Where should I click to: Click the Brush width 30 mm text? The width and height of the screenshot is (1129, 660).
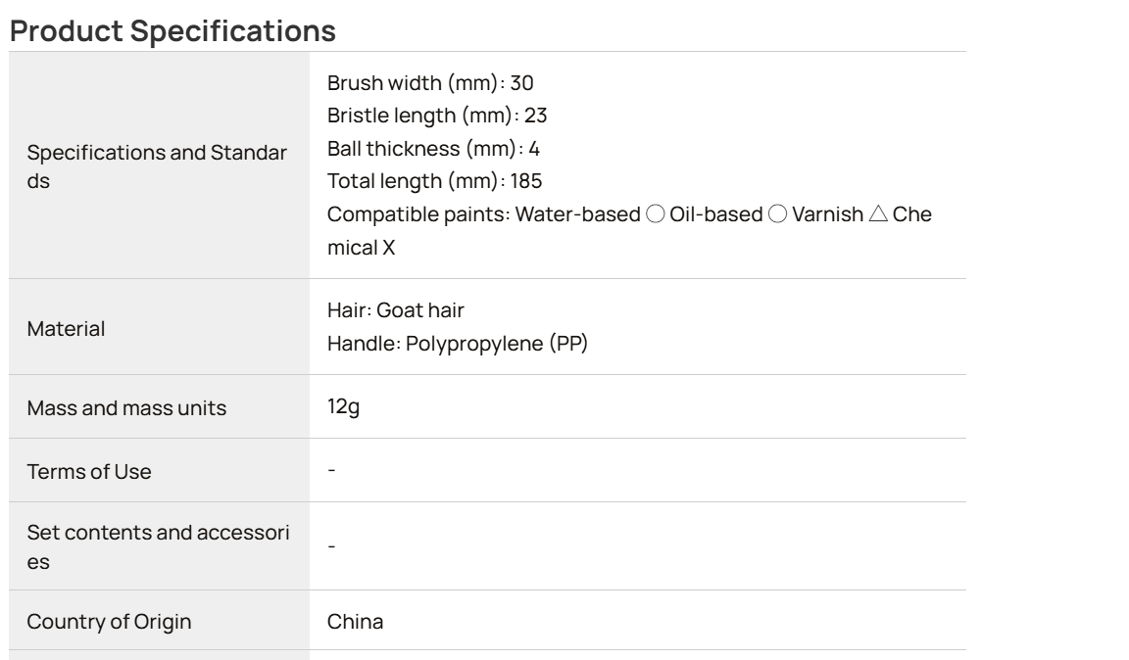(430, 83)
